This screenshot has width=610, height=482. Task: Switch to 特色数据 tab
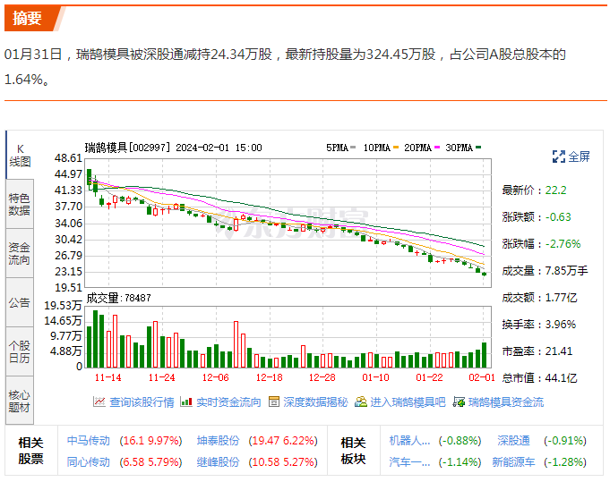[x=20, y=204]
